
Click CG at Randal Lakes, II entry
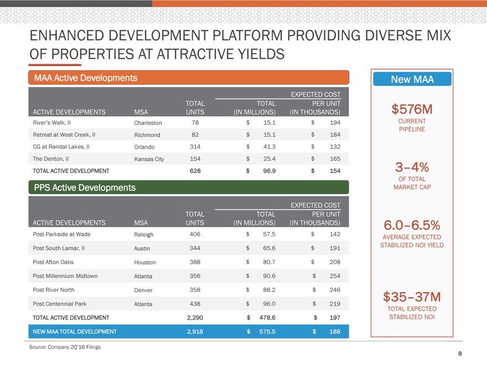click(62, 147)
